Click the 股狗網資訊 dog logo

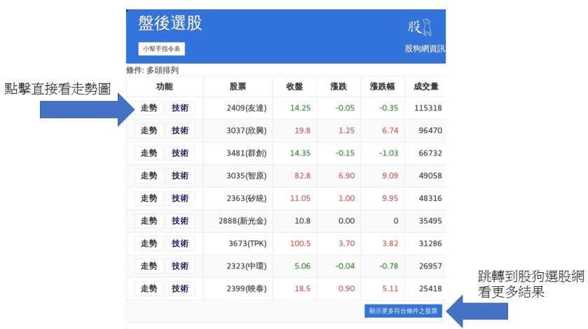point(420,27)
